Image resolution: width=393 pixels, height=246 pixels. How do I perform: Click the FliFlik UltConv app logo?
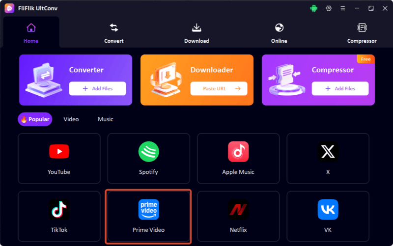9,8
